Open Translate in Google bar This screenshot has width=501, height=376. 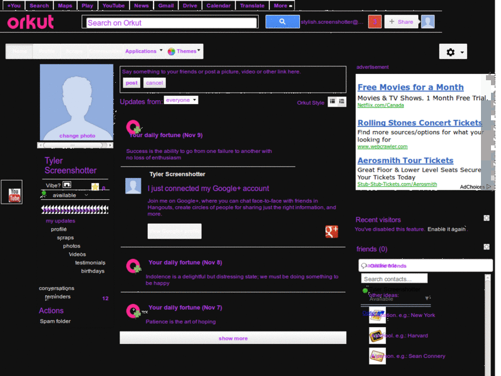pos(252,6)
